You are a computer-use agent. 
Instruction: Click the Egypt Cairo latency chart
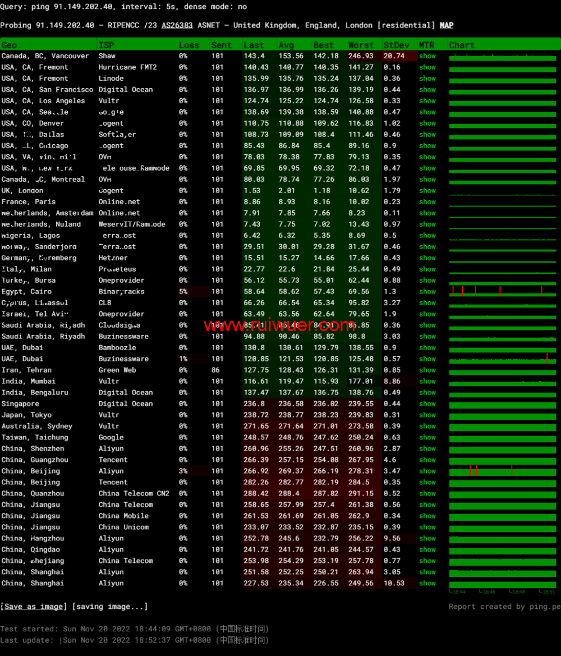pos(503,291)
